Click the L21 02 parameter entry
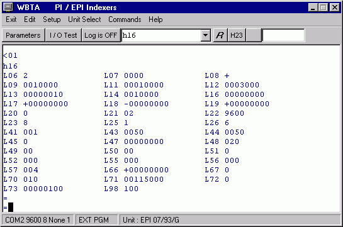343x227 pixels. 118,113
